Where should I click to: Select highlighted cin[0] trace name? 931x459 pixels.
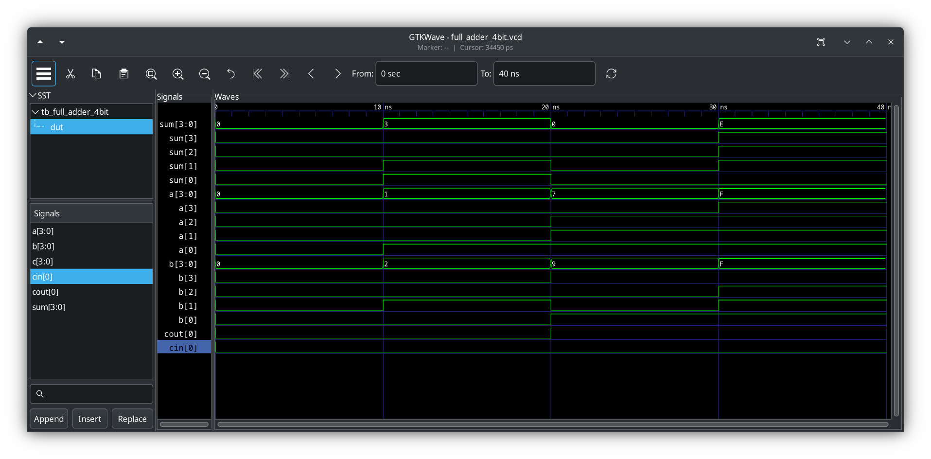(x=184, y=348)
